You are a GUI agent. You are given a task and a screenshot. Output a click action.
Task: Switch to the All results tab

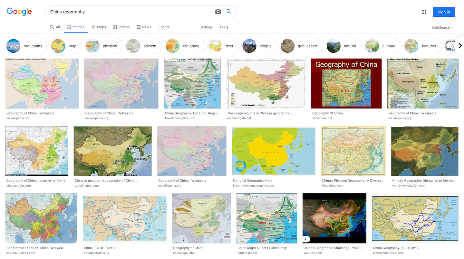[55, 27]
